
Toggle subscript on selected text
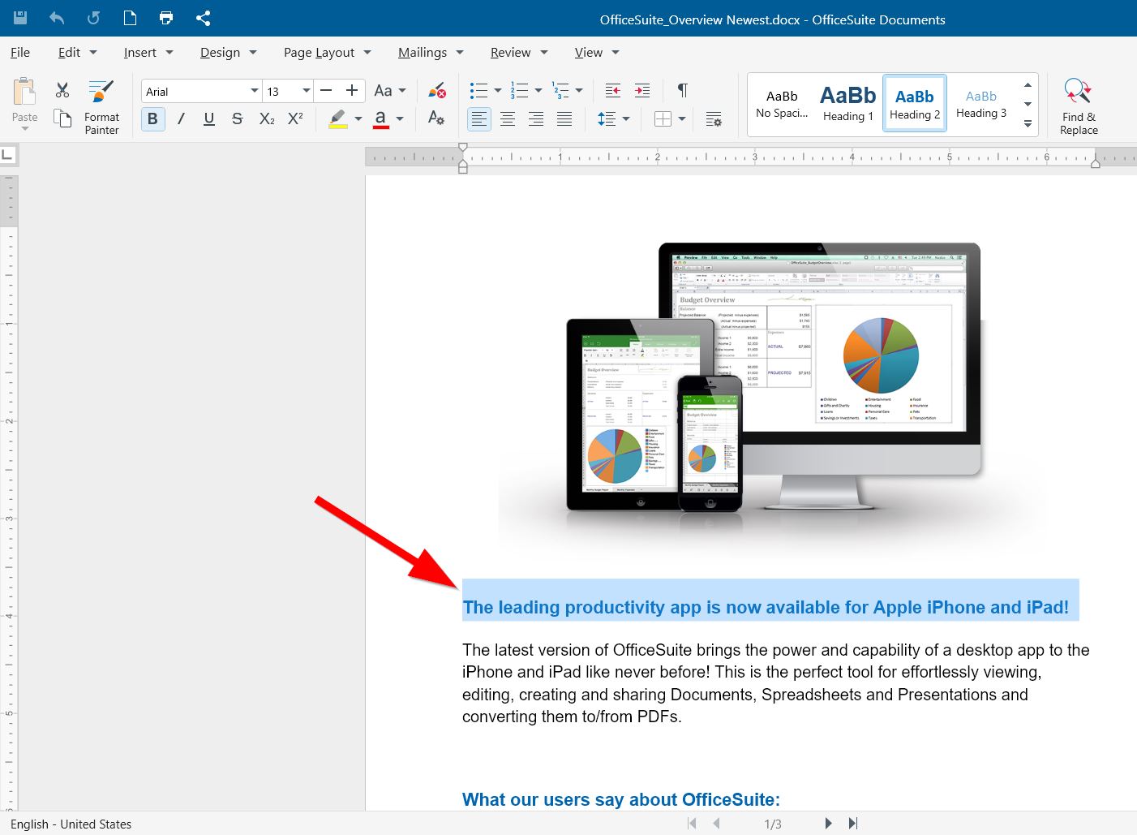[x=266, y=118]
